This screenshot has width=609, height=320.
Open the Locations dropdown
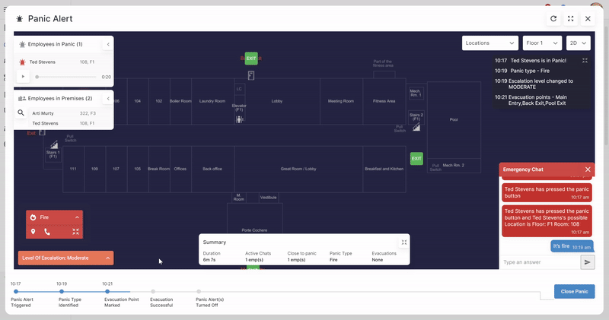point(490,43)
